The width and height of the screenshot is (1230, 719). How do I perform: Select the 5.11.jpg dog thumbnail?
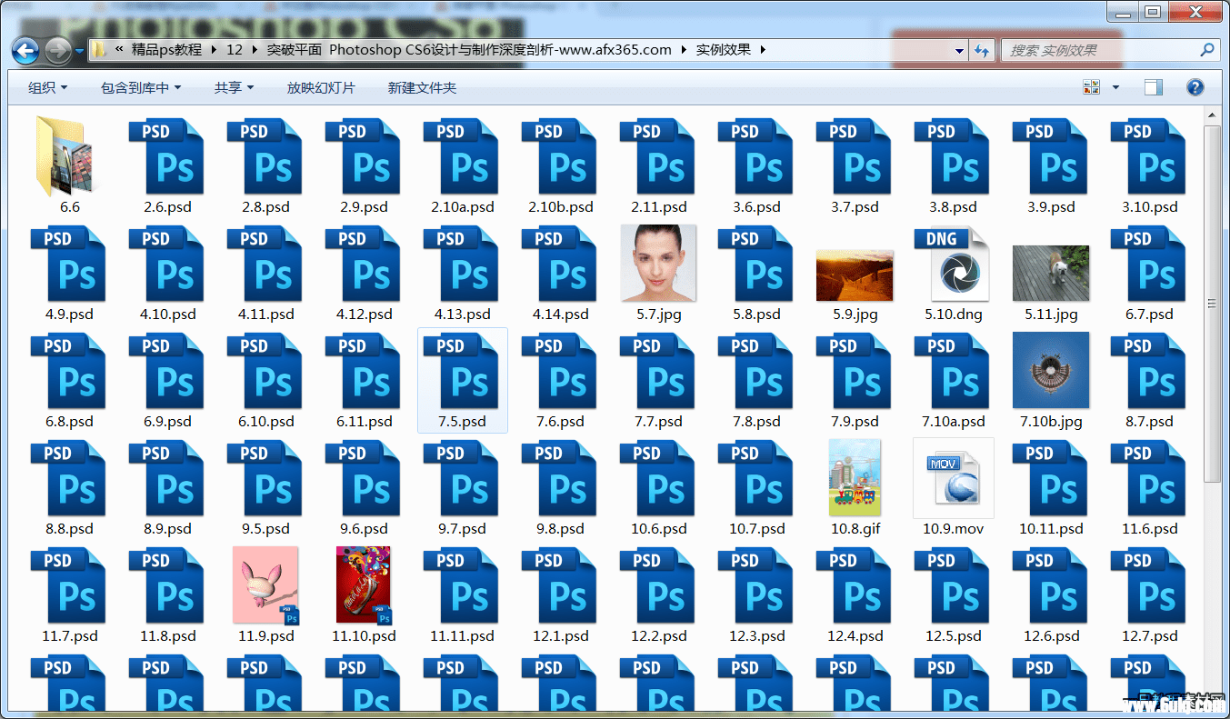tap(1050, 273)
